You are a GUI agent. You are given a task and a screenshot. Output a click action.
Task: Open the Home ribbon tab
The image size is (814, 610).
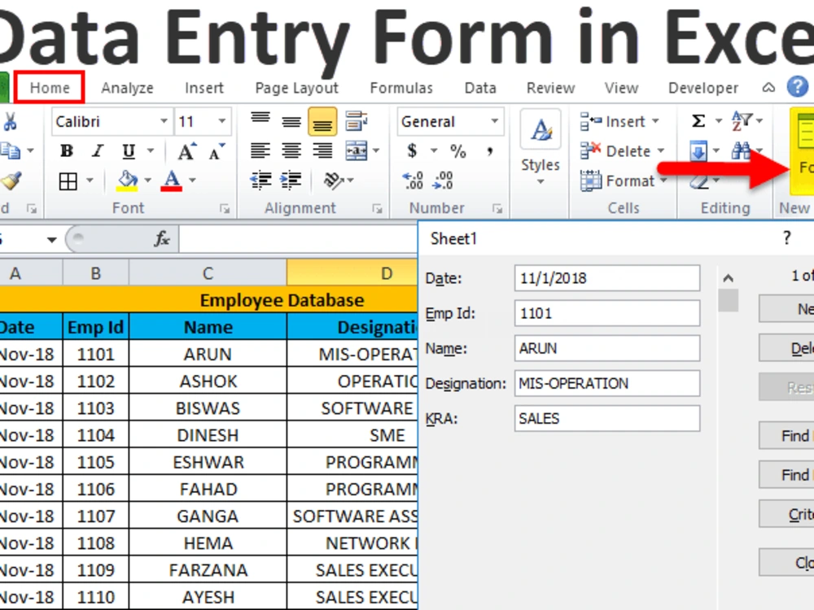[x=50, y=87]
